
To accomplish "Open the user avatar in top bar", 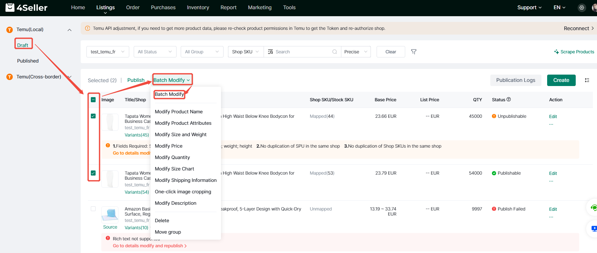I will [x=594, y=8].
